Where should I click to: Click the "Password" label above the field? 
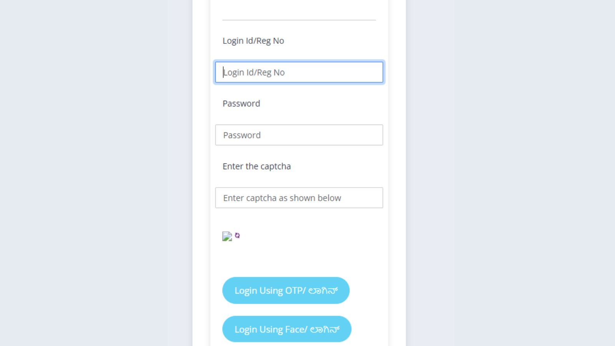pos(241,103)
